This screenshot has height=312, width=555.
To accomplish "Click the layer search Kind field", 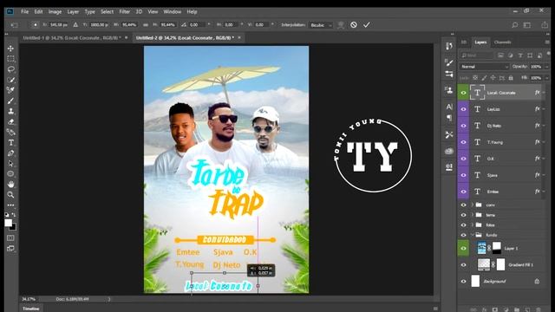I will pos(477,55).
